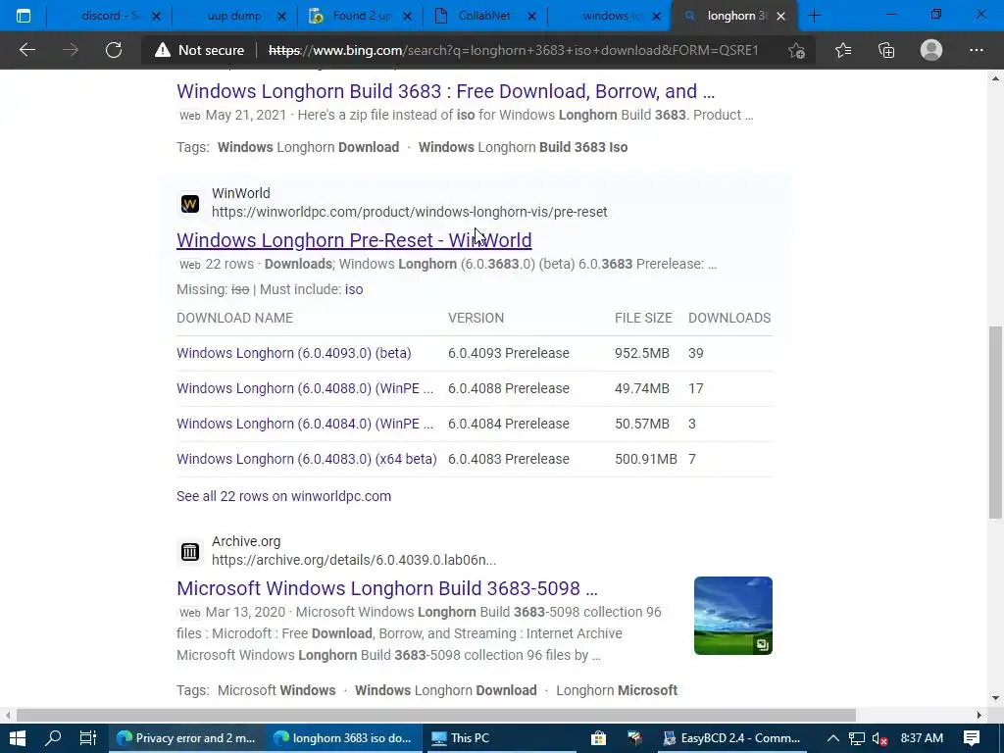
Task: Click the network status tray icon
Action: coord(857,738)
